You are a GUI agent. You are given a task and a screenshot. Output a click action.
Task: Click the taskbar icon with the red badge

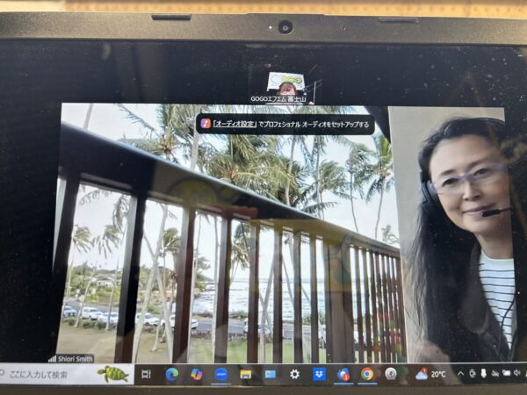343,374
